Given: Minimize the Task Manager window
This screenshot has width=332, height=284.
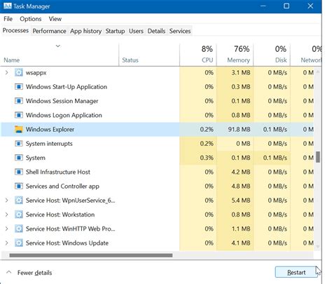Looking at the screenshot, I should pos(263,6).
